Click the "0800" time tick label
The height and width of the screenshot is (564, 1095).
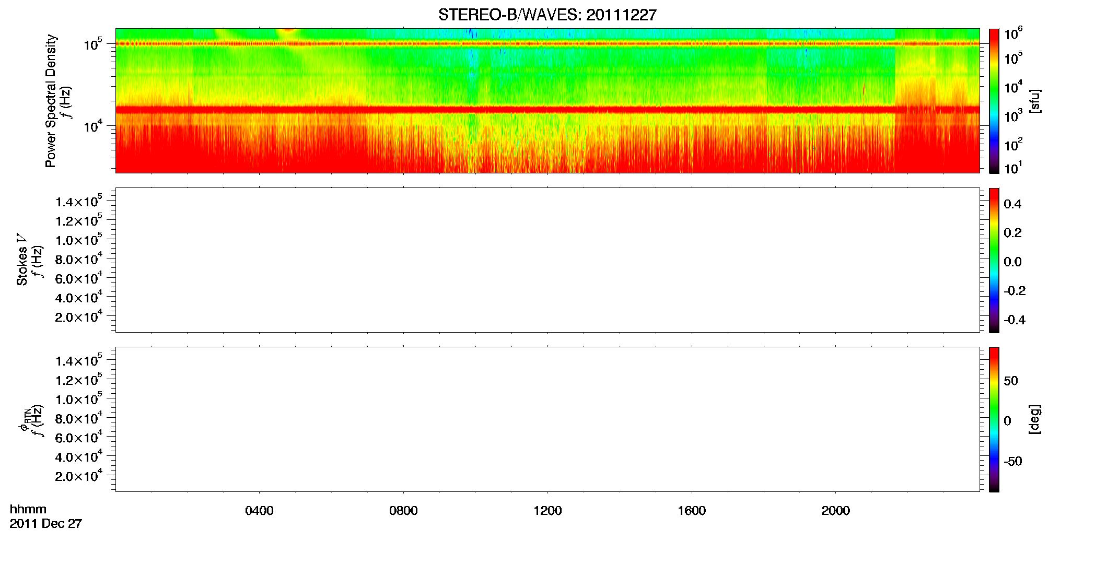[x=403, y=511]
